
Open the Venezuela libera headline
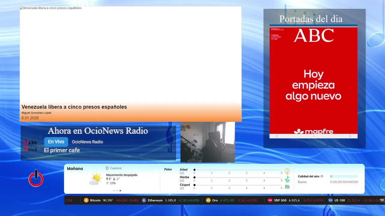tap(74, 107)
